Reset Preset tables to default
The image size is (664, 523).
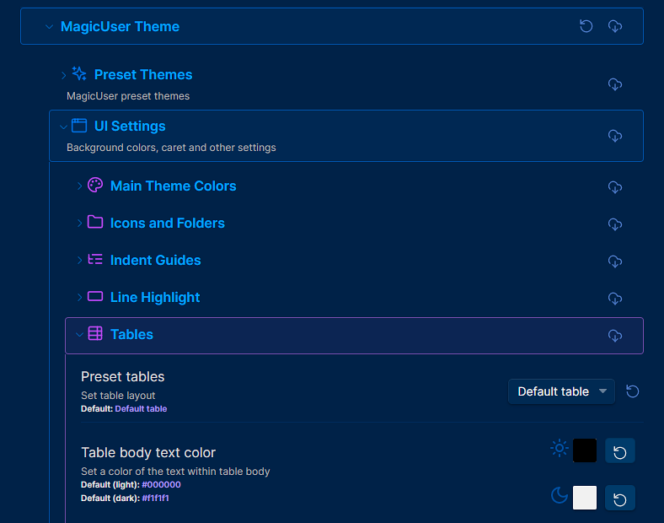[632, 391]
